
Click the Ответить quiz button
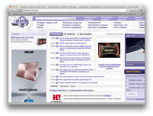tap(132, 94)
